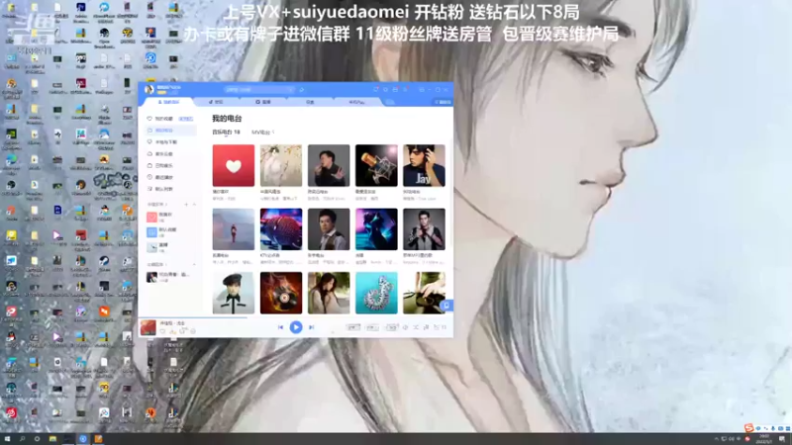Click the now-playing album art
Image resolution: width=792 pixels, height=445 pixels.
click(148, 327)
